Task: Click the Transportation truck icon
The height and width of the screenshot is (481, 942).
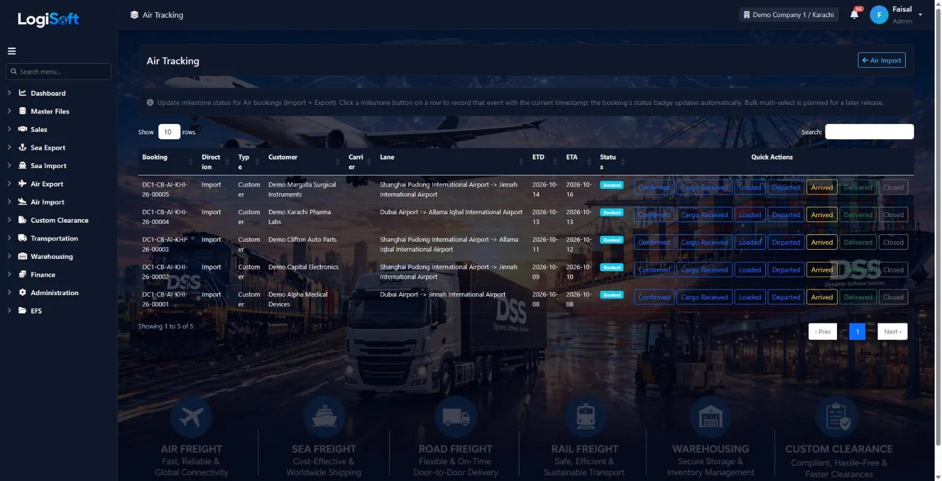Action: pyautogui.click(x=23, y=238)
